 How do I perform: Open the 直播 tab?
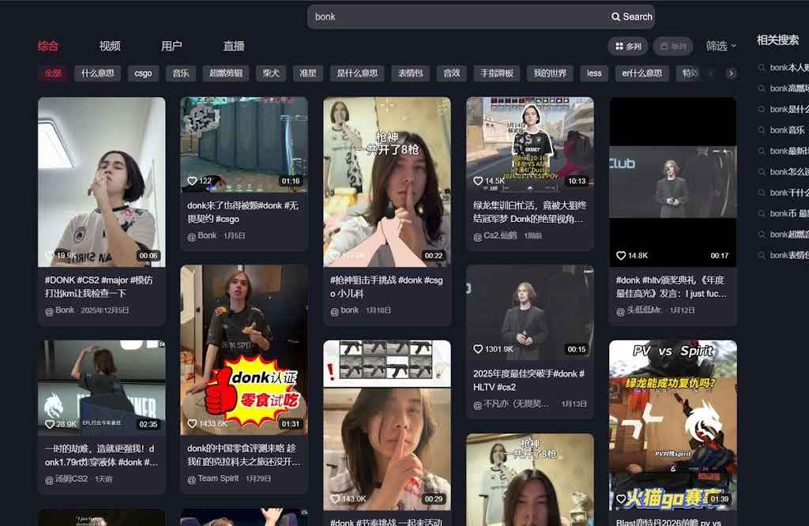(234, 46)
